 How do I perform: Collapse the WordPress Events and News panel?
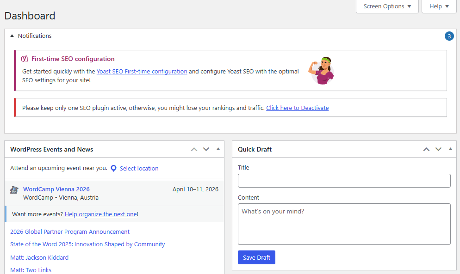[x=218, y=149]
